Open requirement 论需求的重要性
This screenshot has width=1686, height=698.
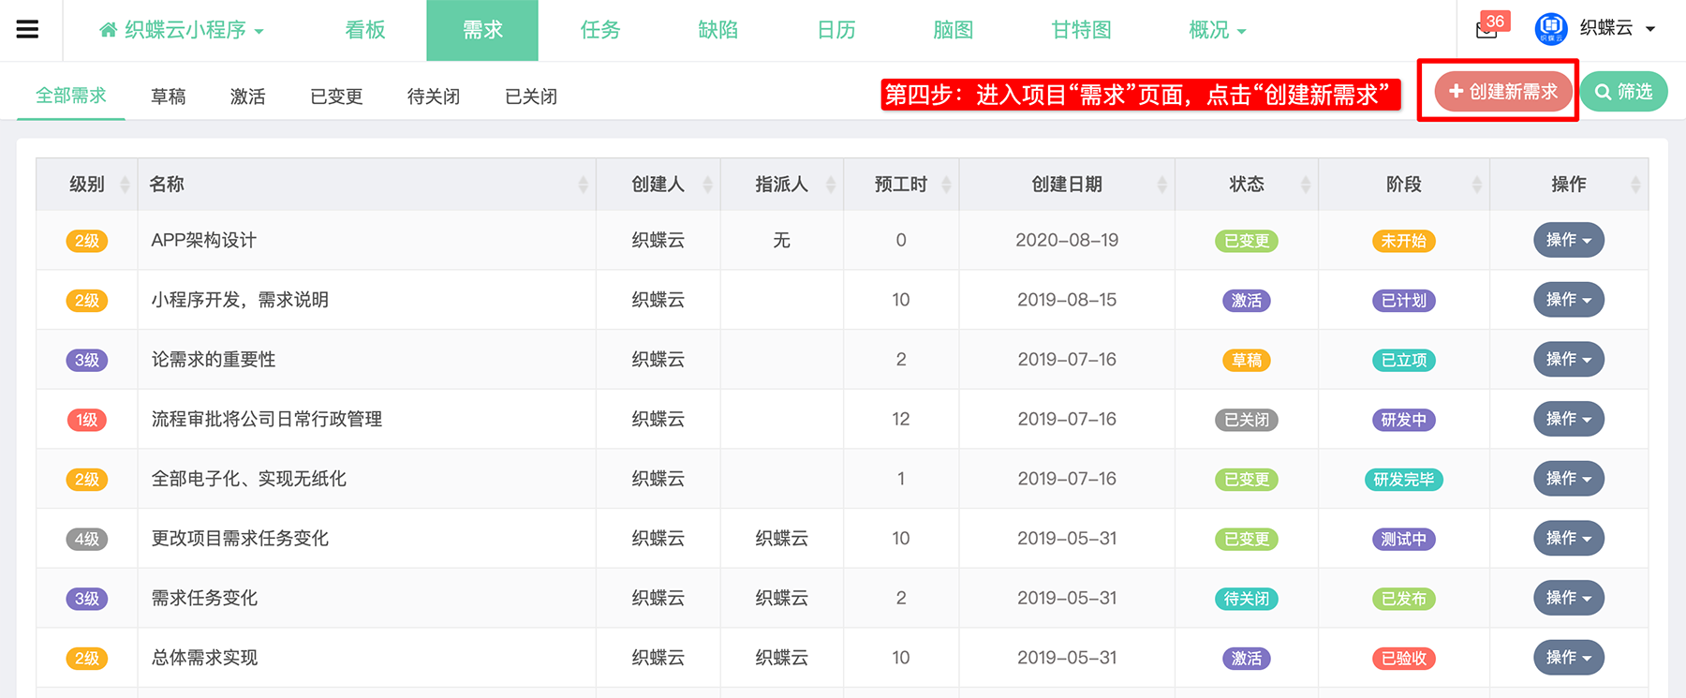214,360
